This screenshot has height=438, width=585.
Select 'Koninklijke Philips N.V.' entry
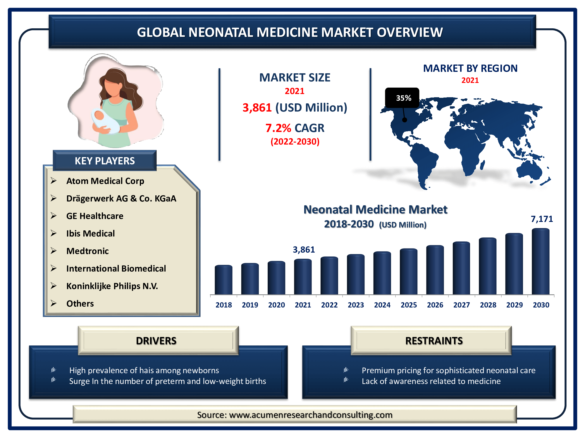[x=112, y=286]
